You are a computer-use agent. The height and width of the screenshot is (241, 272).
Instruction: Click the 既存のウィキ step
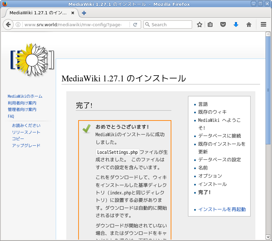tap(213, 112)
